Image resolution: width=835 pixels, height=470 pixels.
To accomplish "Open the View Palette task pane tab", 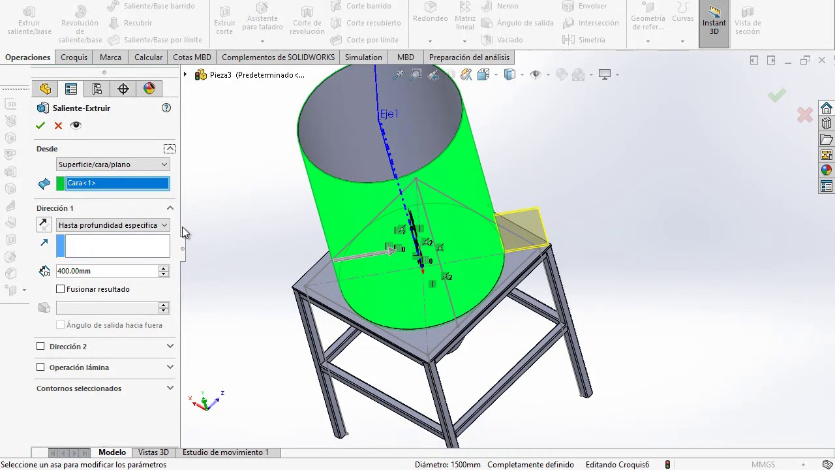I will (827, 155).
